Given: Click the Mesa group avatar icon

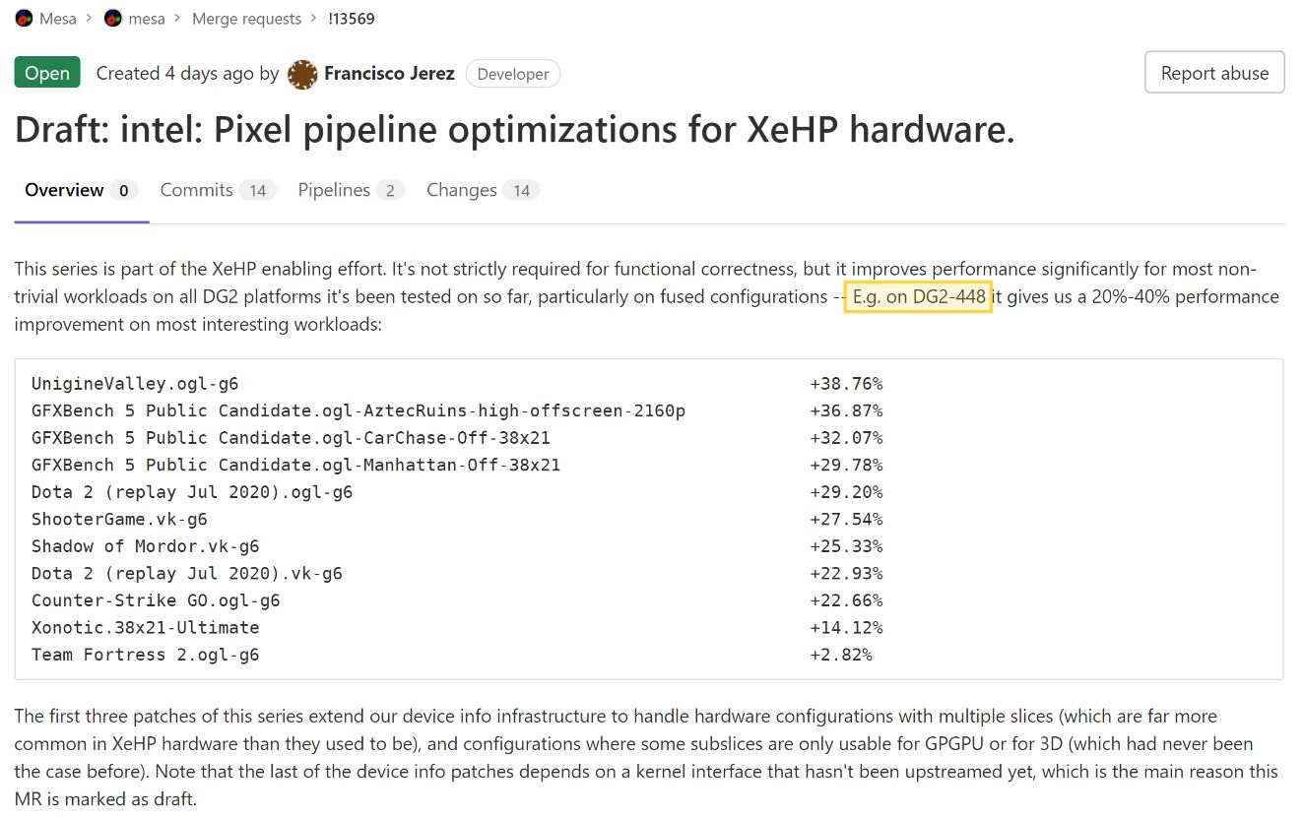Looking at the screenshot, I should point(24,18).
